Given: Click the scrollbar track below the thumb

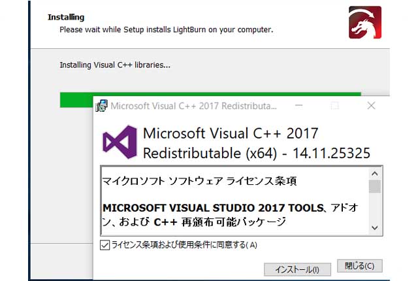Looking at the screenshot, I should coord(375,207).
